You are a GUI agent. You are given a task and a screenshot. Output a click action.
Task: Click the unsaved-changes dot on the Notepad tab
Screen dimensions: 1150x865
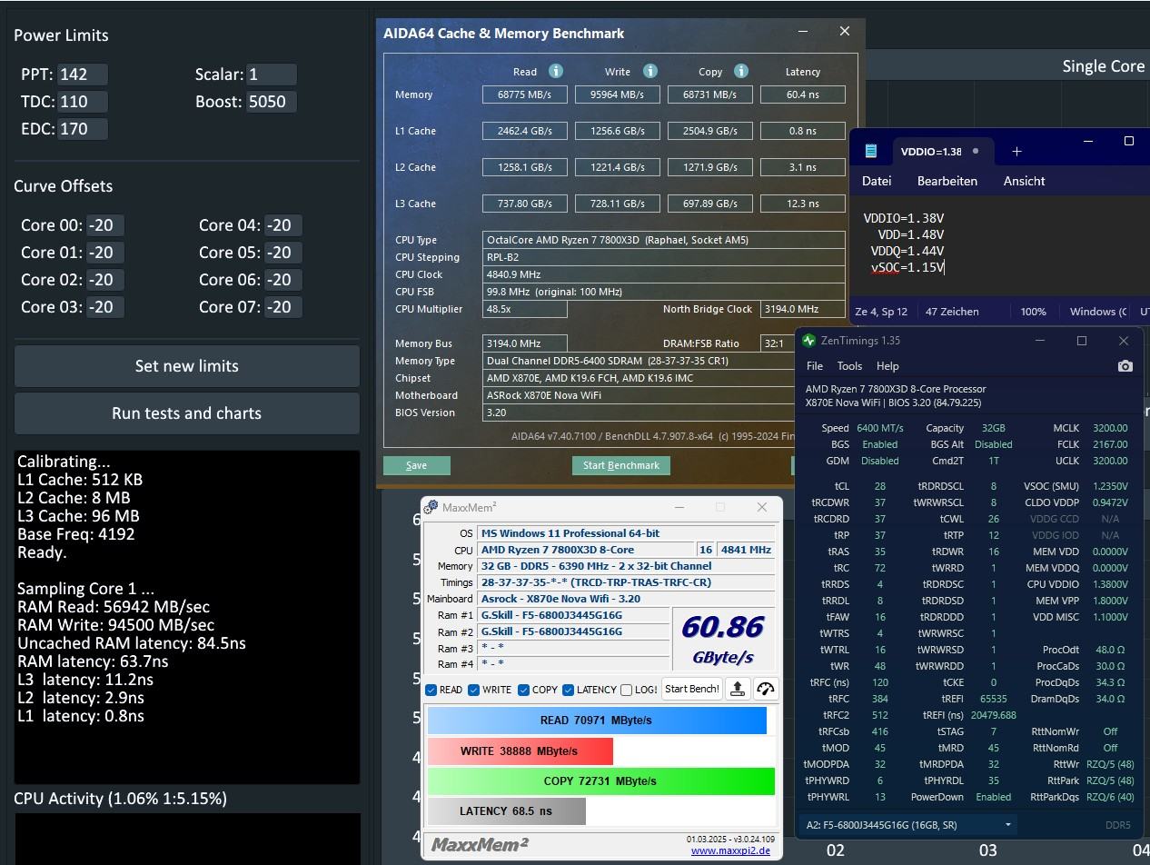coord(976,151)
